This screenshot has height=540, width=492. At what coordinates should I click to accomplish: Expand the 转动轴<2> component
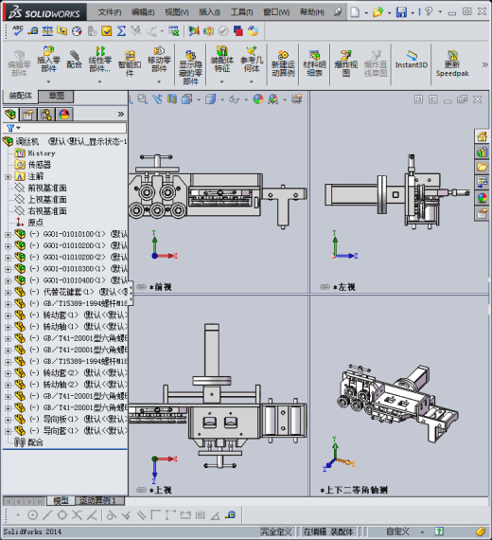pos(8,385)
